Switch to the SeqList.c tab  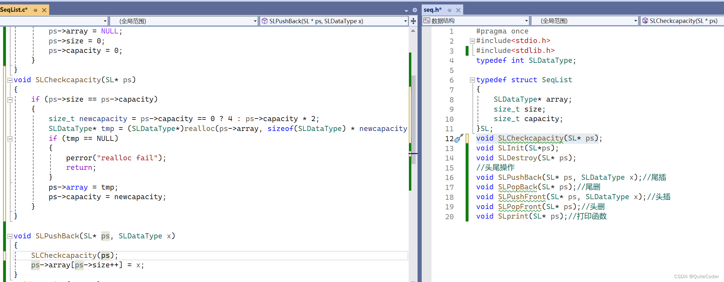[14, 10]
